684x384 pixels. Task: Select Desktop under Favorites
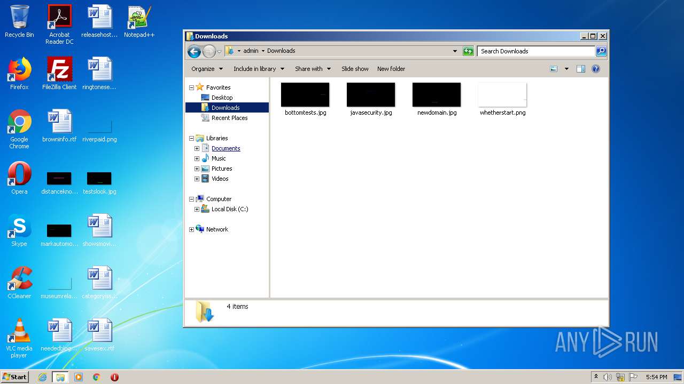coord(222,98)
